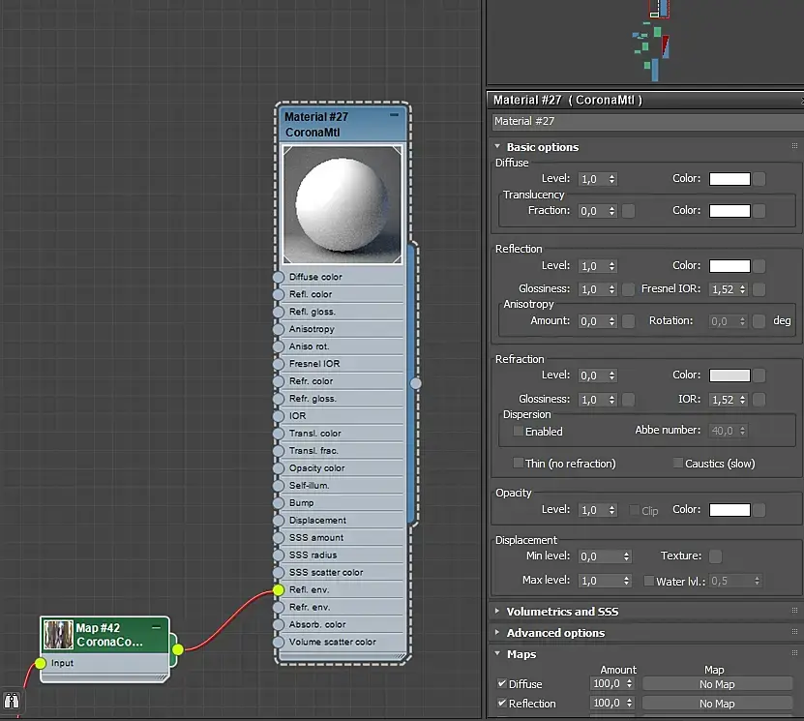Click map slot beside Reflection Glossiness

(x=628, y=289)
